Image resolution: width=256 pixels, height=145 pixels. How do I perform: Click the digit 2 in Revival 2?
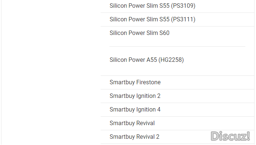(x=158, y=137)
